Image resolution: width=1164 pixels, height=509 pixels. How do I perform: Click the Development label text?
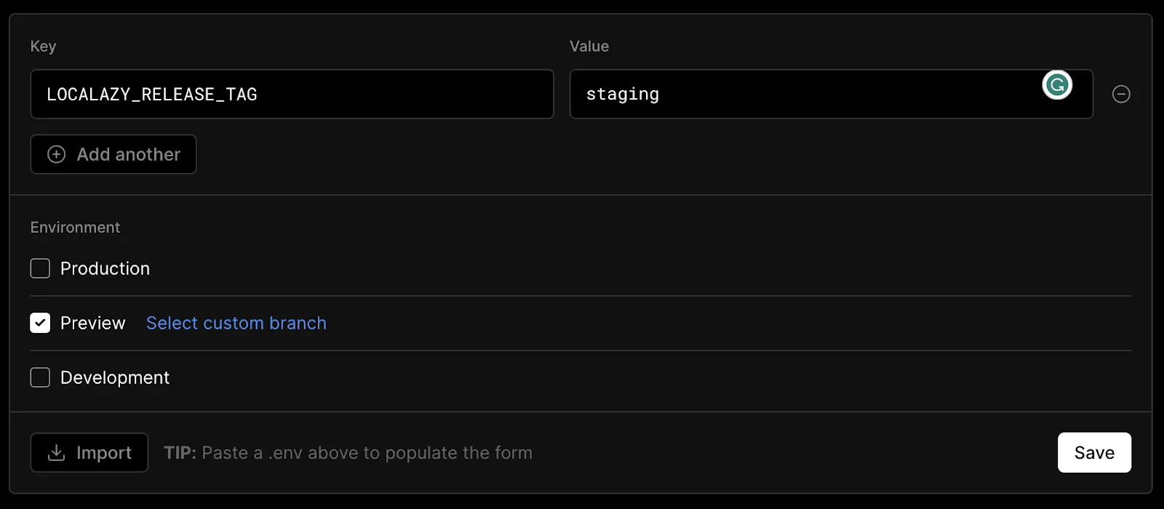(115, 377)
